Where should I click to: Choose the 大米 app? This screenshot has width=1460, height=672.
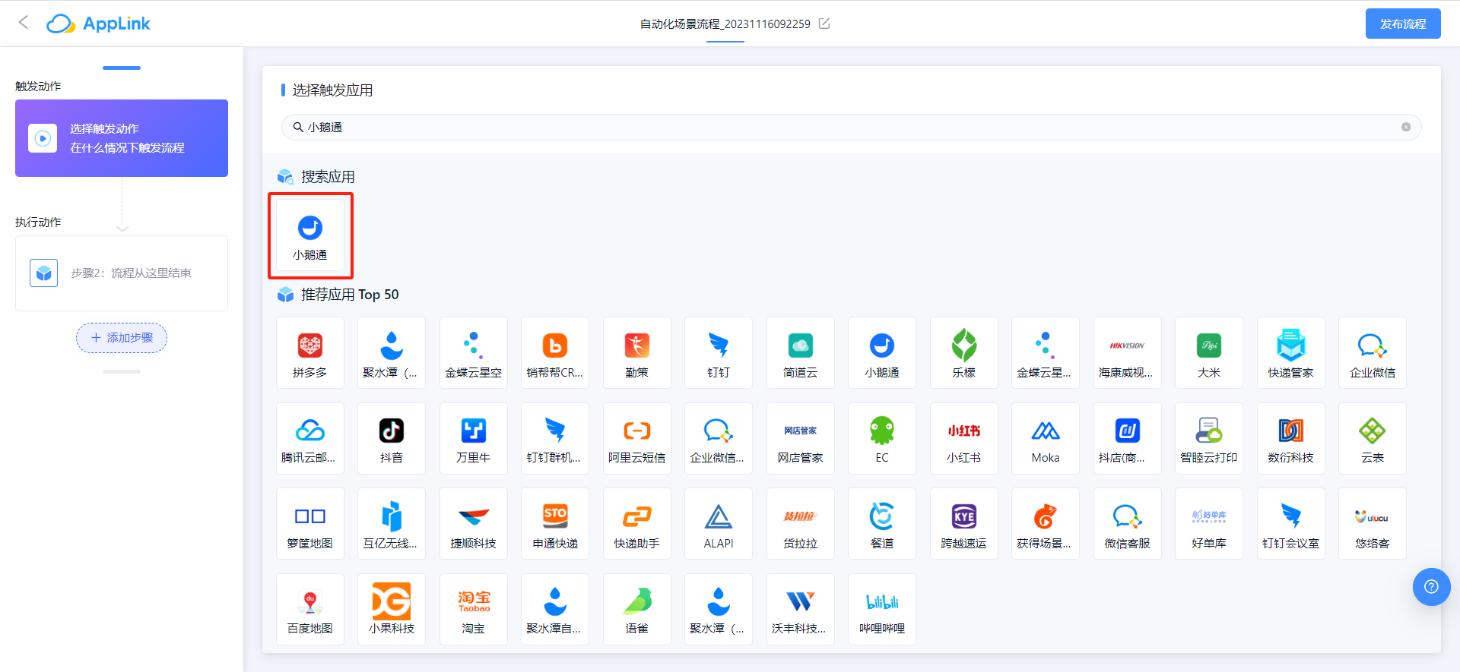click(x=1209, y=353)
